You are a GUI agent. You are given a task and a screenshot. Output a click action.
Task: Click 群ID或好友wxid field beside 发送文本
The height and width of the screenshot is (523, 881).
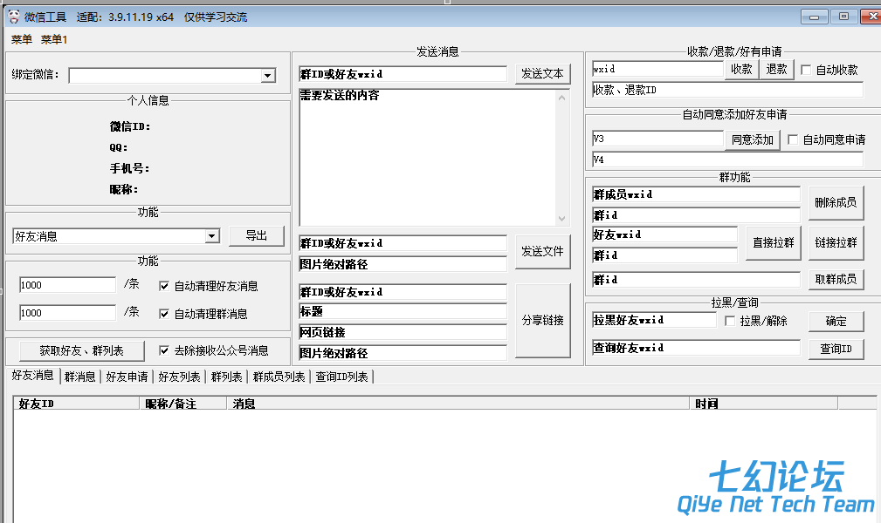pyautogui.click(x=403, y=74)
